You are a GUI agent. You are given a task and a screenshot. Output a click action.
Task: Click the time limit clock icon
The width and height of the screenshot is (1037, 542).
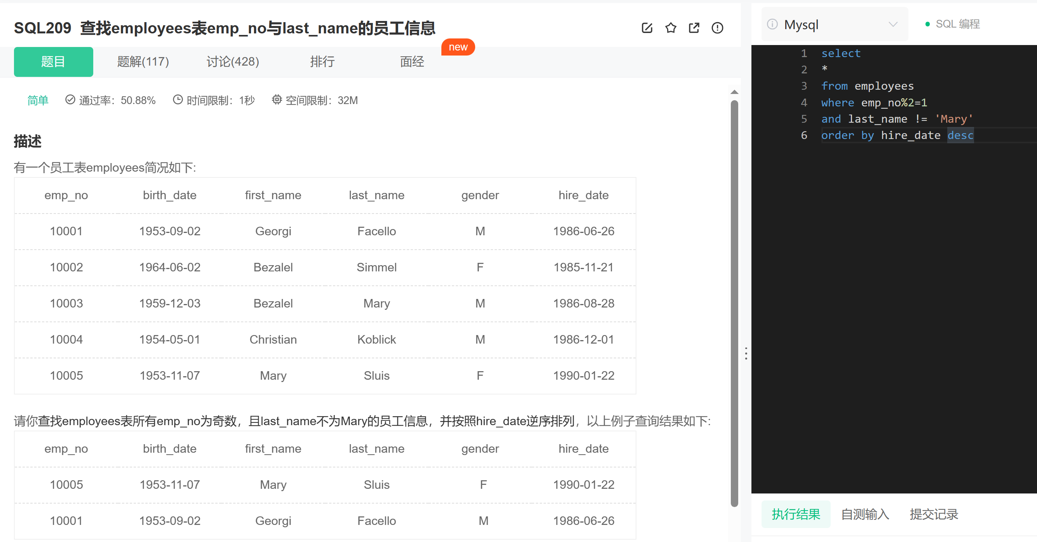(x=178, y=99)
